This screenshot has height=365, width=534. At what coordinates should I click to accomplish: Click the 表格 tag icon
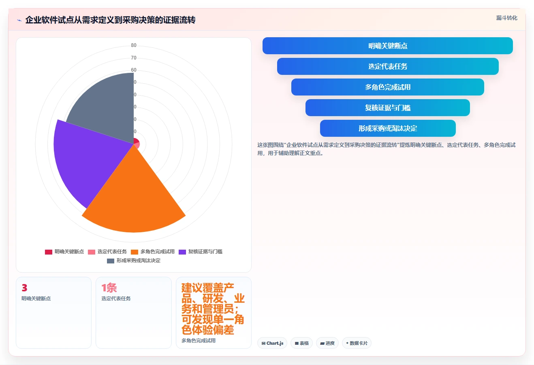coord(297,343)
